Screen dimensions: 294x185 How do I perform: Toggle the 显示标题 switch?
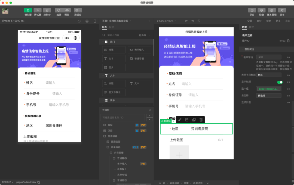coord(280,82)
